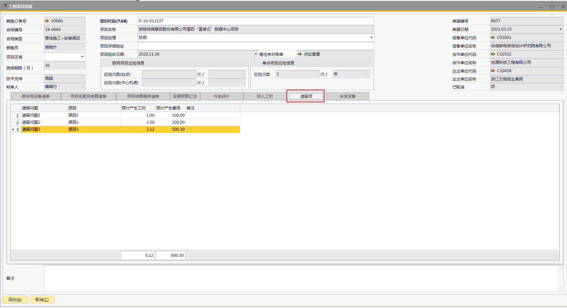Expand the 项目验收日期 dropdown arrow
Screen dimensions: 567x308
256,54
